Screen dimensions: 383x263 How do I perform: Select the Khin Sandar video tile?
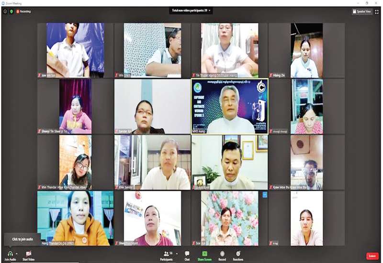[152, 162]
